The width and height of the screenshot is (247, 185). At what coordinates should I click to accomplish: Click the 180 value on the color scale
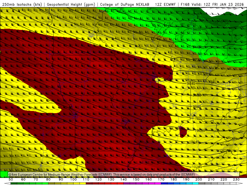click(x=174, y=179)
